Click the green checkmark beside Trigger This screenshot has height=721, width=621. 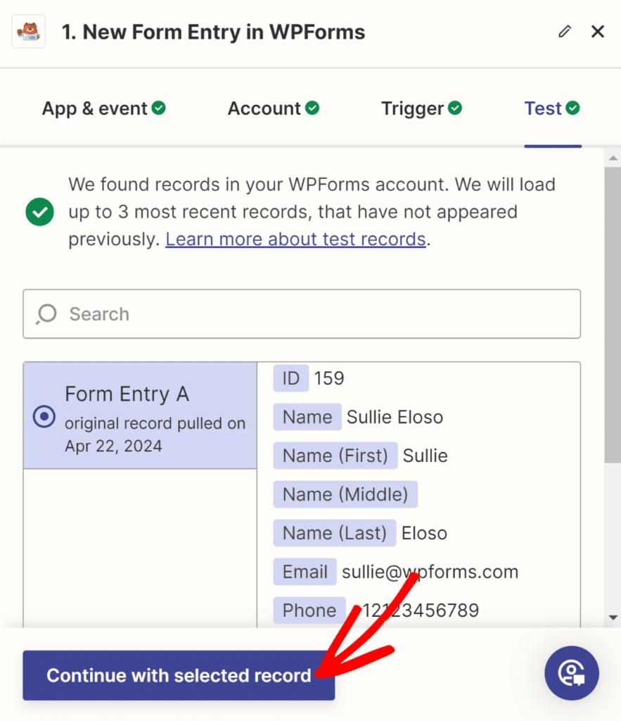pos(455,108)
